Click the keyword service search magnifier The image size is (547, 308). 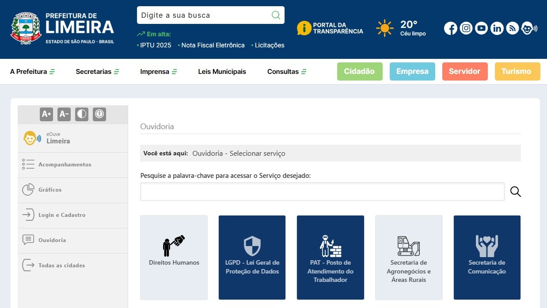point(515,192)
